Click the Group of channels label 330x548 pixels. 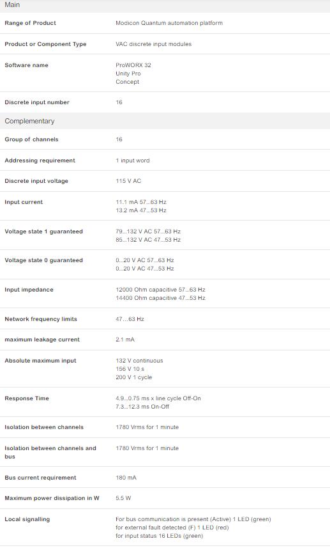coord(31,139)
